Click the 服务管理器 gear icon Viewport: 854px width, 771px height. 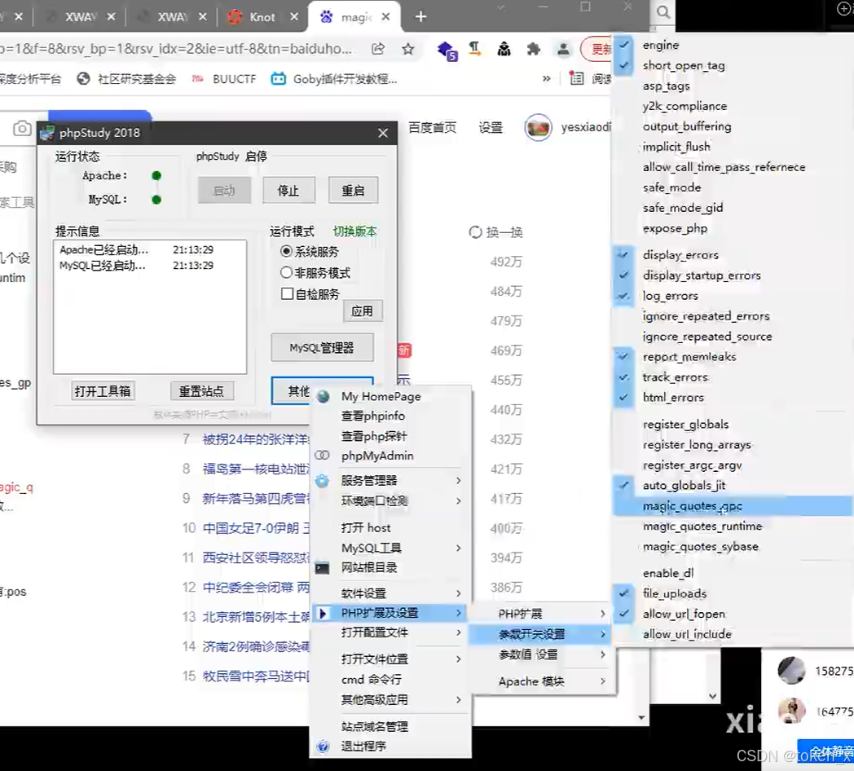pyautogui.click(x=322, y=481)
